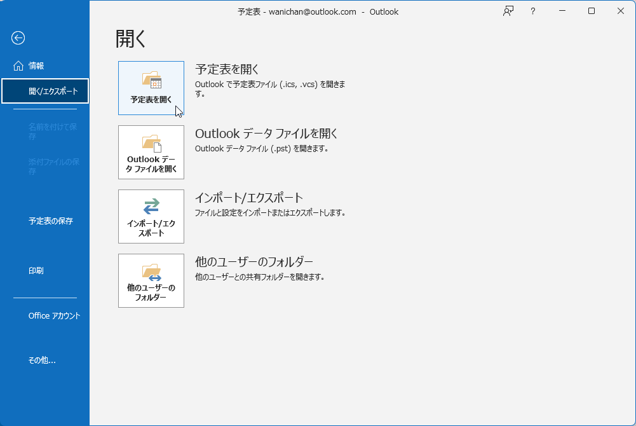636x426 pixels.
Task: Click the back arrow to exit backstage
Action: point(18,38)
